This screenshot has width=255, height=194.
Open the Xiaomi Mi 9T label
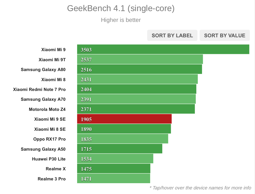pyautogui.click(x=52, y=60)
